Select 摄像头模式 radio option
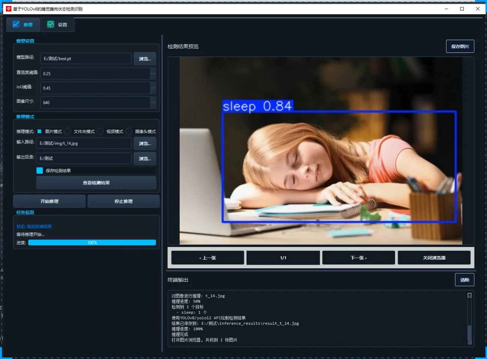 141,132
